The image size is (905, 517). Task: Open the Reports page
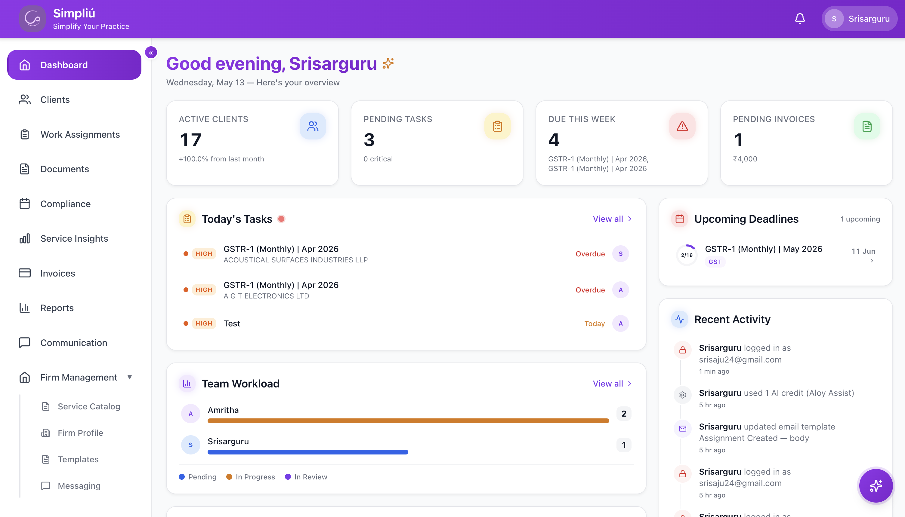(74, 308)
